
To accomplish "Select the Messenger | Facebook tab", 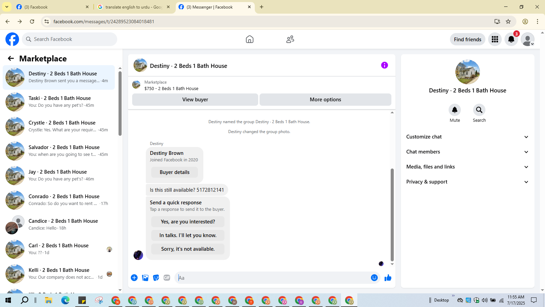I will click(x=215, y=7).
